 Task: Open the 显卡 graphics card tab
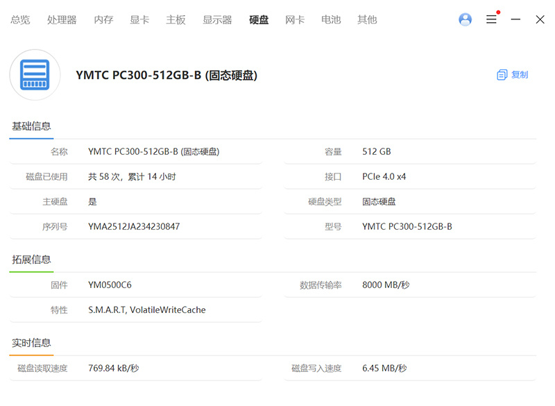point(139,19)
